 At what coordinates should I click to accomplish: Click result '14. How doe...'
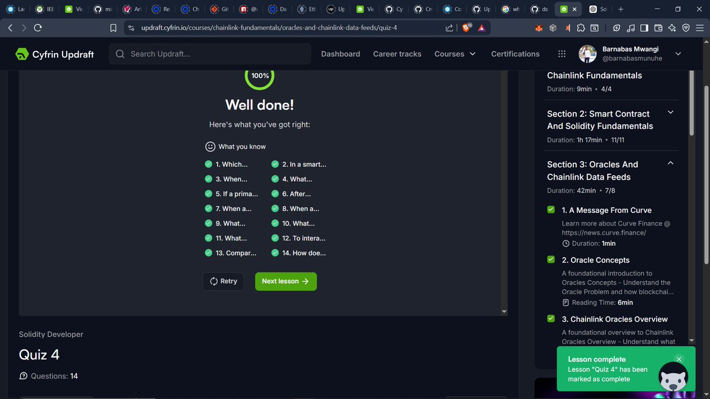(x=304, y=253)
